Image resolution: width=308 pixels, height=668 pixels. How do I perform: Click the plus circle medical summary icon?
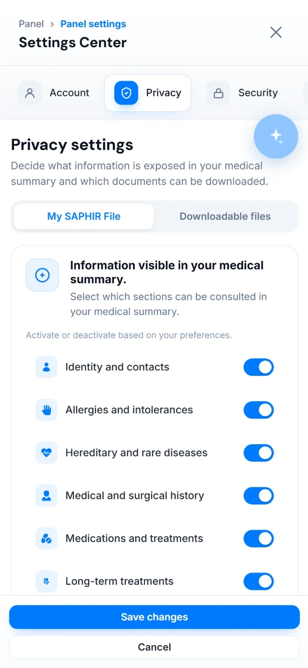(x=42, y=275)
